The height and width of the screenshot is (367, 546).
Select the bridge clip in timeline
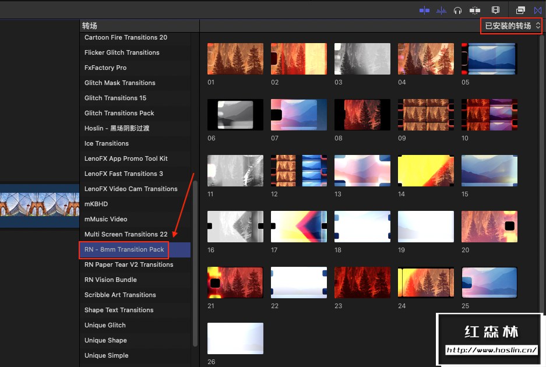39,206
